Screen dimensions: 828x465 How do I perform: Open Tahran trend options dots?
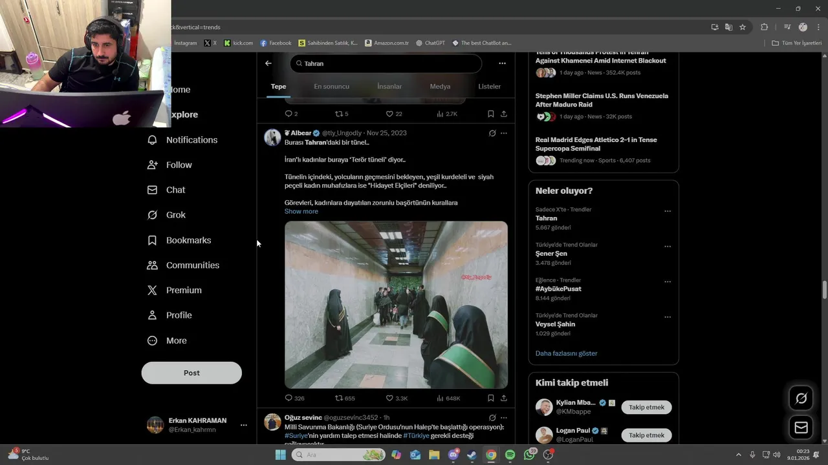click(668, 211)
